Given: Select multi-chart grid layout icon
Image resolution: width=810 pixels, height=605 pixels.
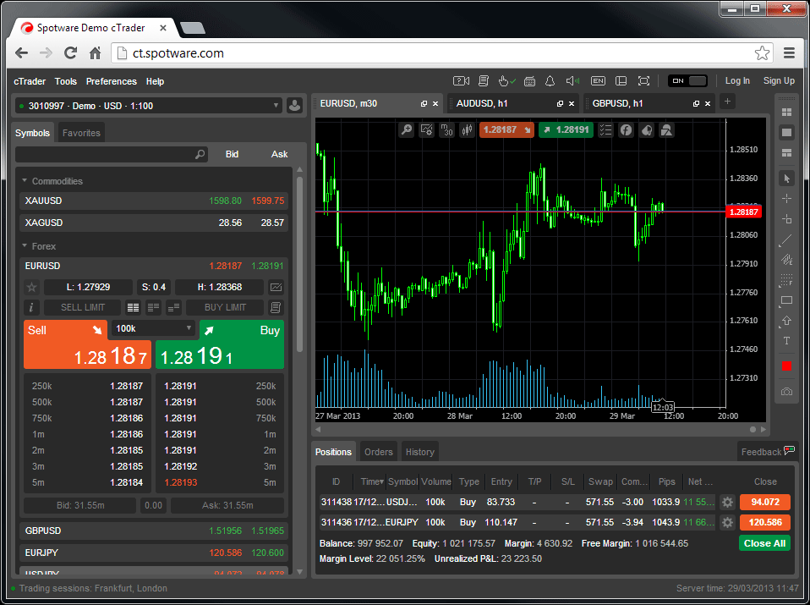Looking at the screenshot, I should pyautogui.click(x=787, y=113).
